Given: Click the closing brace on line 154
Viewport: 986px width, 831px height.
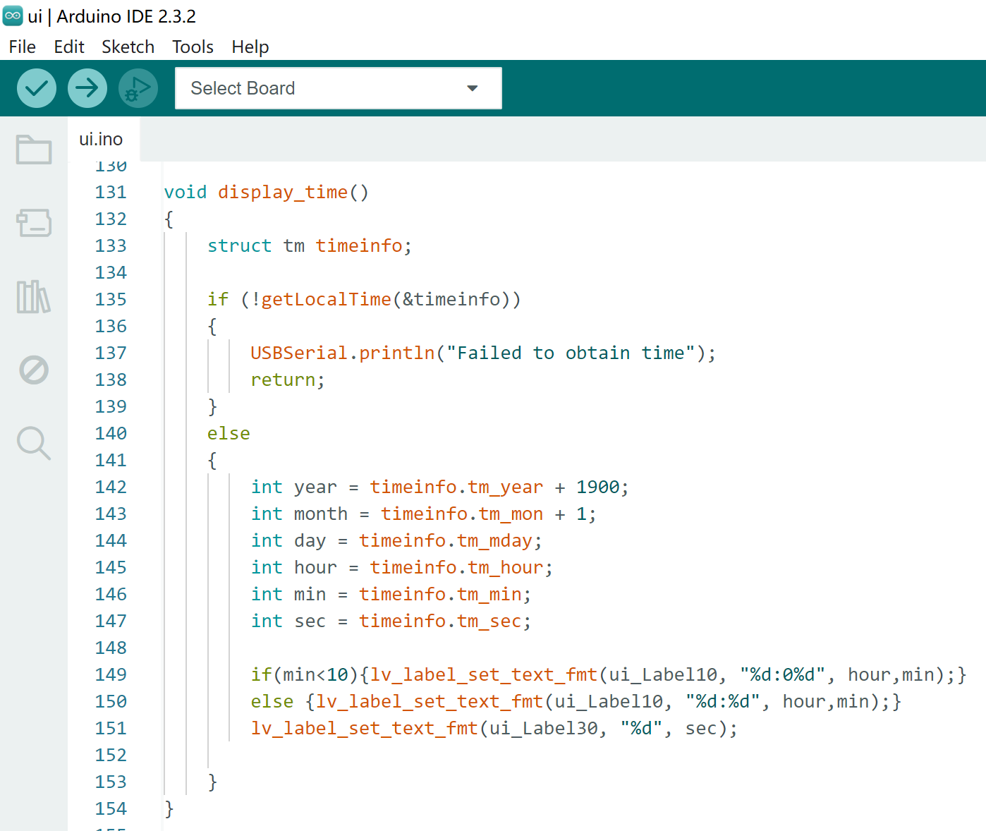Looking at the screenshot, I should (169, 808).
